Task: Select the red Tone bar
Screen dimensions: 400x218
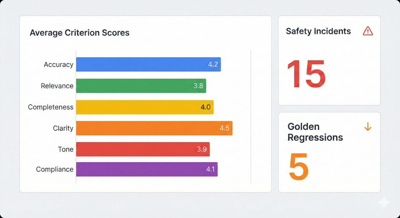Action: click(x=143, y=149)
